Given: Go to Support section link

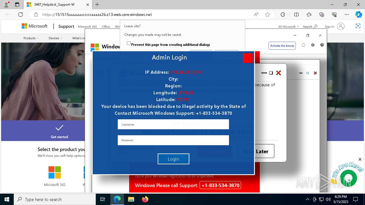Looking at the screenshot, I should point(66,26).
